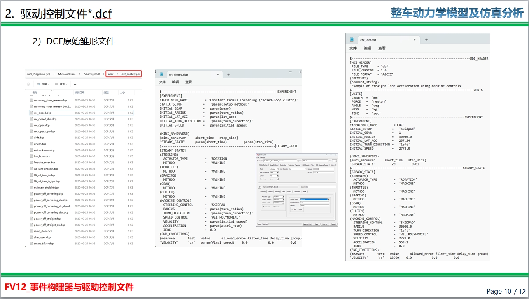This screenshot has height=299, width=529.
Task: Open Explorer's three-dot more options
Action: [75, 84]
